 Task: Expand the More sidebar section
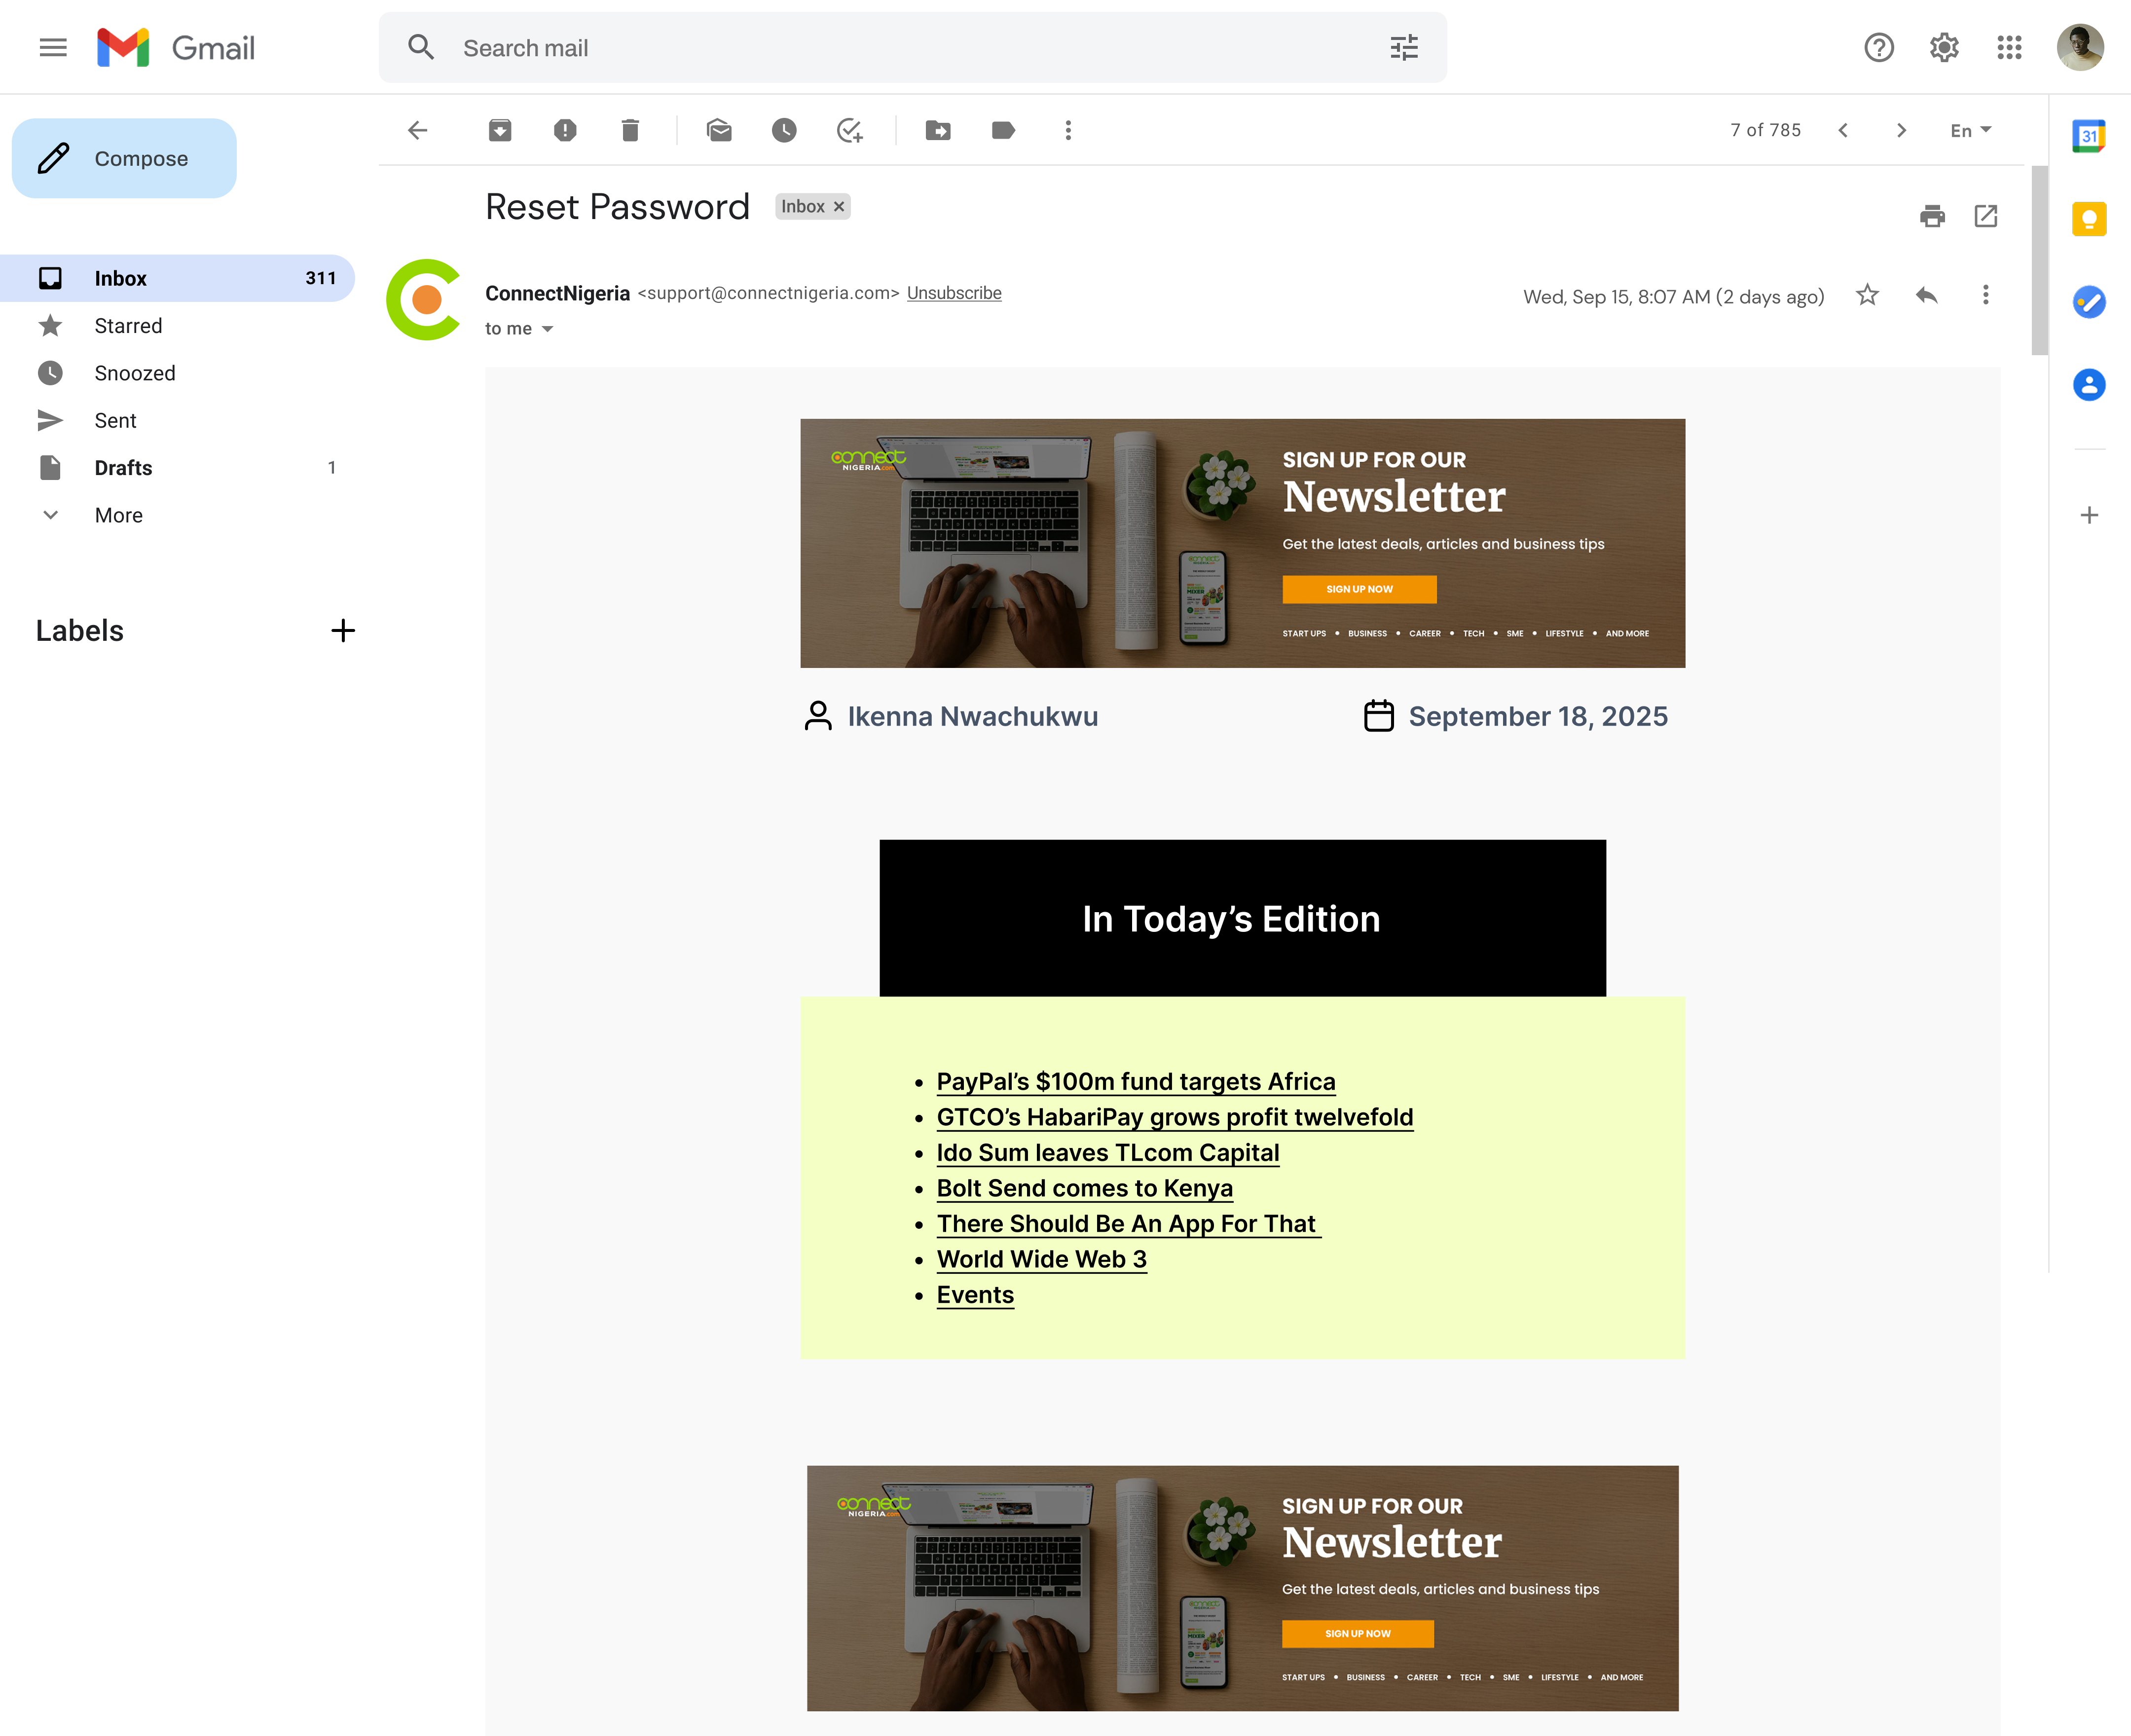coord(118,515)
